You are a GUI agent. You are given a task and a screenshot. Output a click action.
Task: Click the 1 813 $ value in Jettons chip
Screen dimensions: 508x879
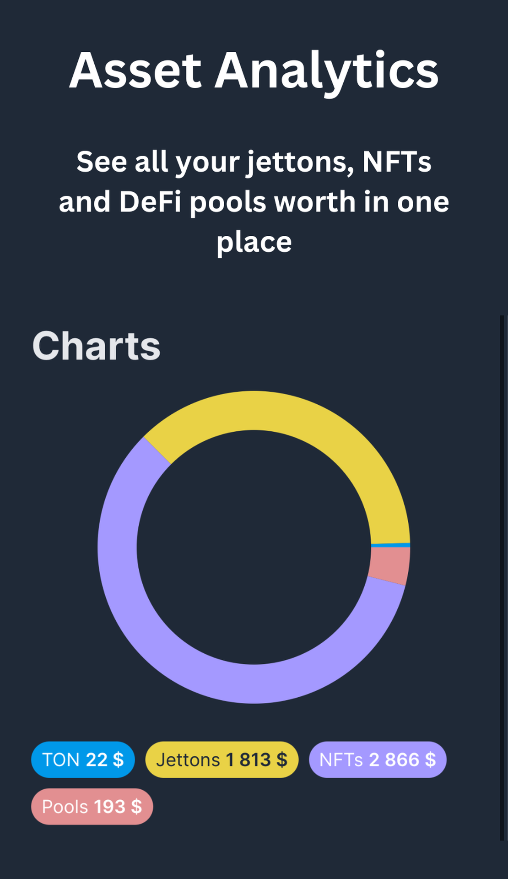[x=257, y=760]
